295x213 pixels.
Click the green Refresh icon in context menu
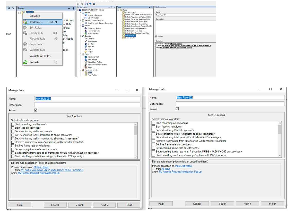point(25,62)
